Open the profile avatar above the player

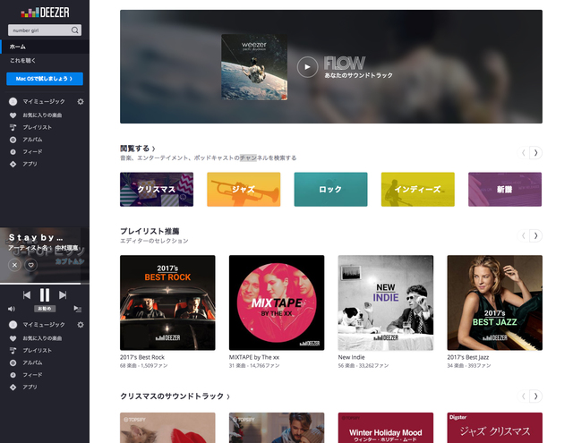pos(13,101)
